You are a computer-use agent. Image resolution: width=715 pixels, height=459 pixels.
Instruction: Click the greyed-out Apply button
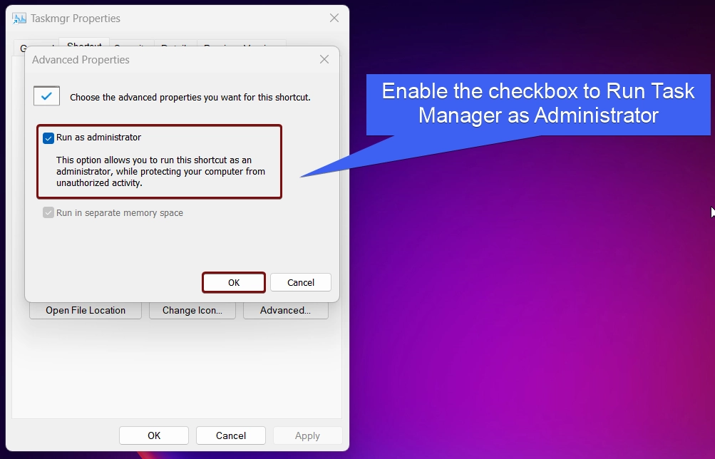click(x=307, y=435)
